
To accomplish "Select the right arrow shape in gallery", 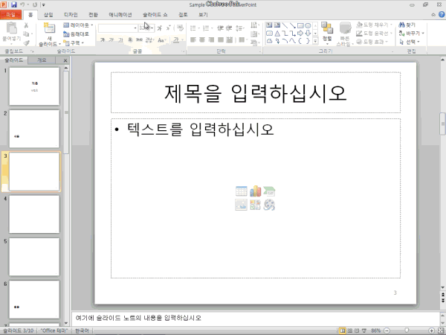I will pyautogui.click(x=300, y=33).
